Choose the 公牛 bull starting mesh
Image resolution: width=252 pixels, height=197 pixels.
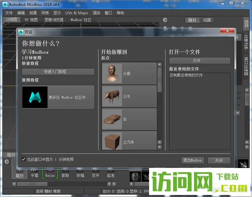click(129, 97)
